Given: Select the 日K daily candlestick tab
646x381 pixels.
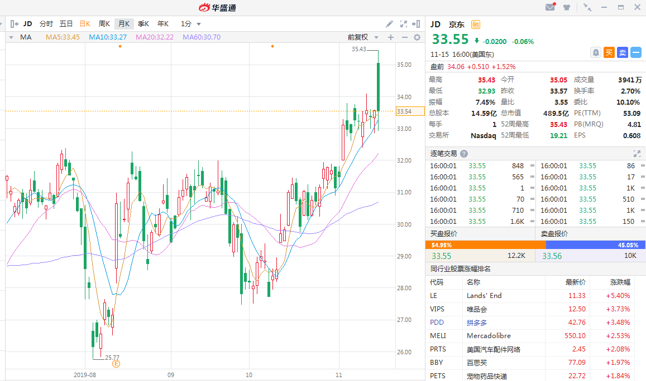Looking at the screenshot, I should click(x=85, y=24).
